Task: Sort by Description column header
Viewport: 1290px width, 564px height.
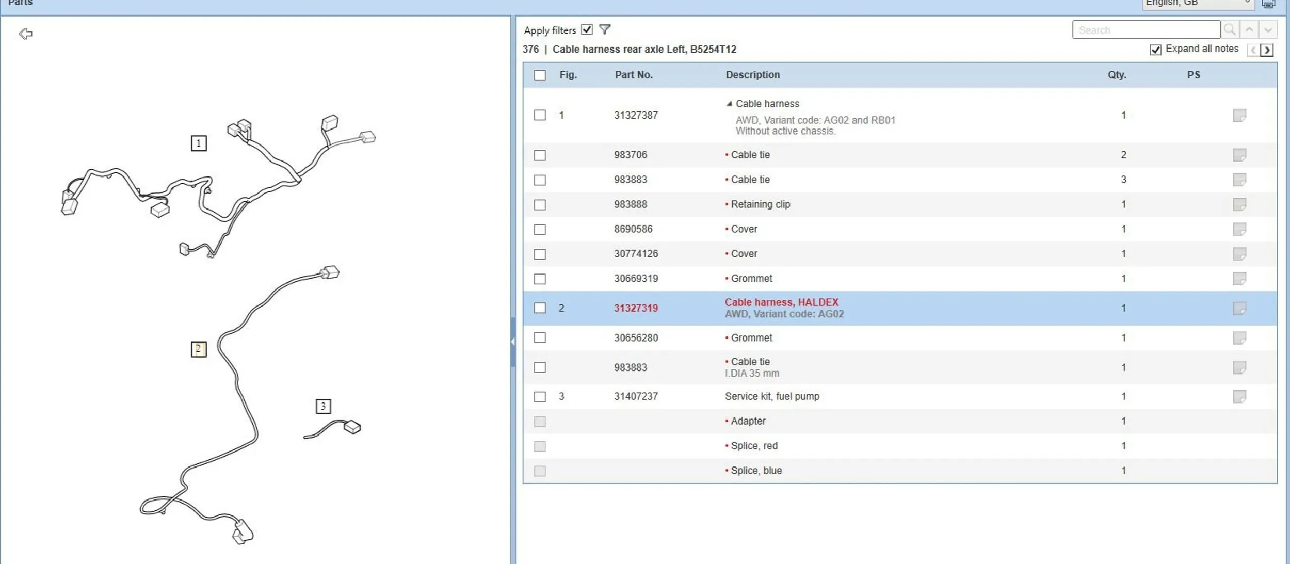Action: (752, 75)
